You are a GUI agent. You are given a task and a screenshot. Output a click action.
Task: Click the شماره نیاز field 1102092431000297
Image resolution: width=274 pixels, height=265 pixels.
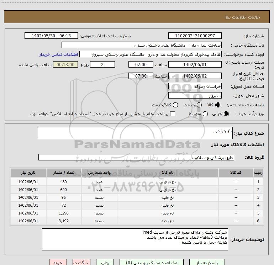pos(195,36)
